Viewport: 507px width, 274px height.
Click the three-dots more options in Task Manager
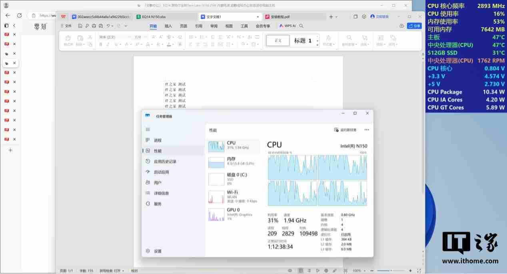coord(367,130)
